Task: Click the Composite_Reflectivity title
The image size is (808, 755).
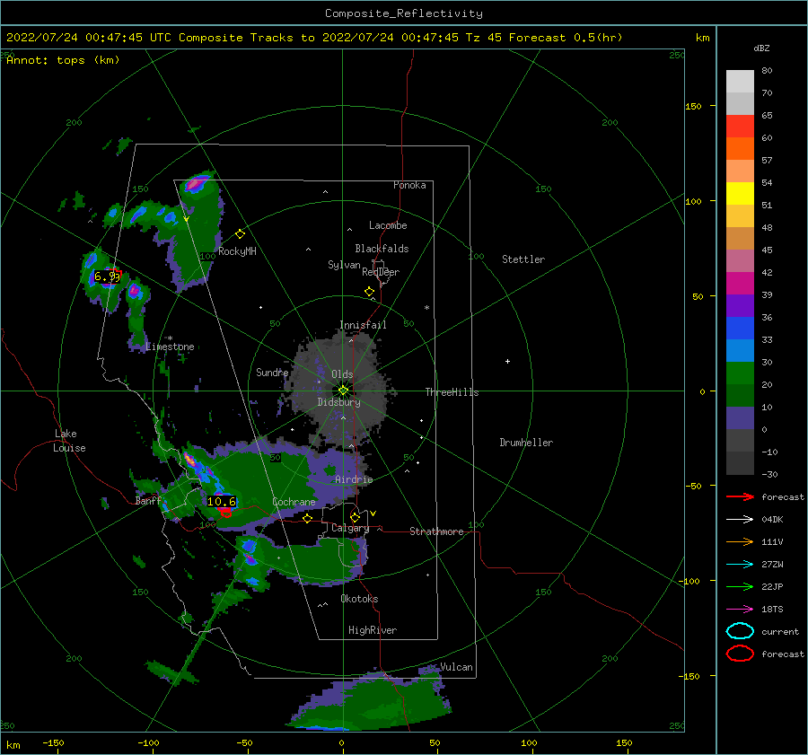Action: click(404, 13)
